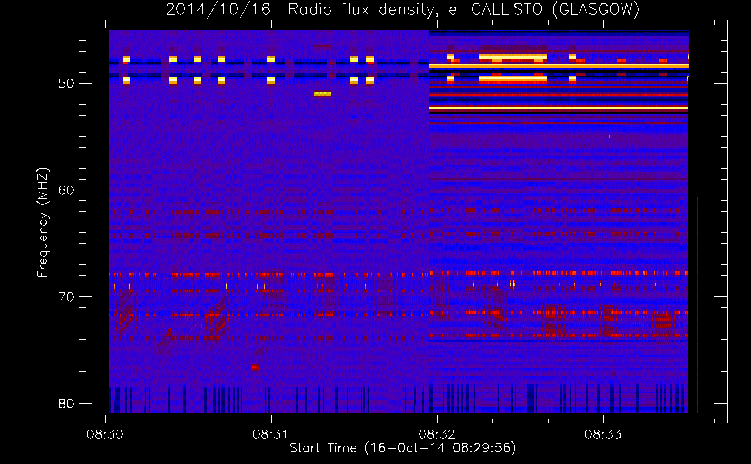The width and height of the screenshot is (751, 464).
Task: Click the 70 frequency tick label
Action: 66,297
